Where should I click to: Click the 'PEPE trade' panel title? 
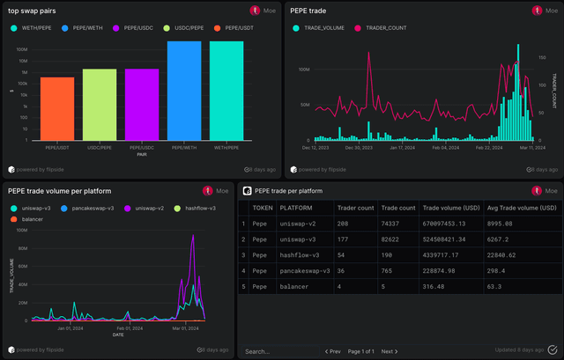[x=308, y=11]
